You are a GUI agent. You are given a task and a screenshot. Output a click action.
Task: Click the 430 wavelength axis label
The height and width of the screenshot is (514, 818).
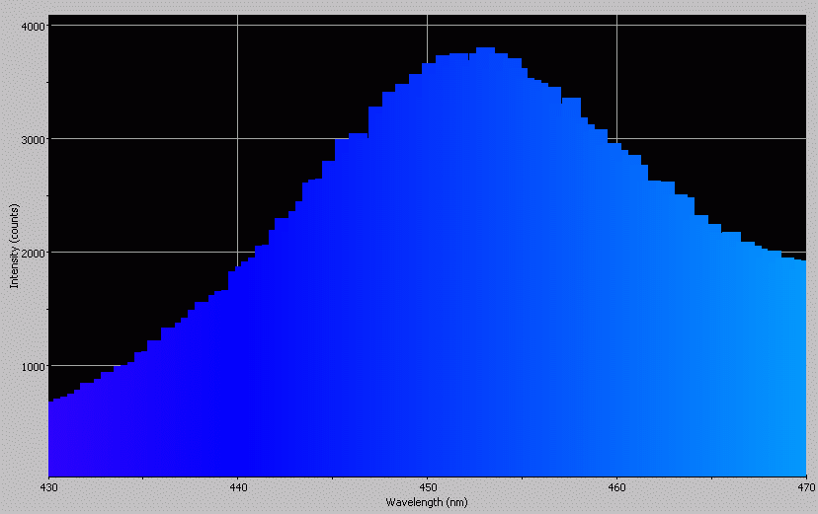pos(48,488)
